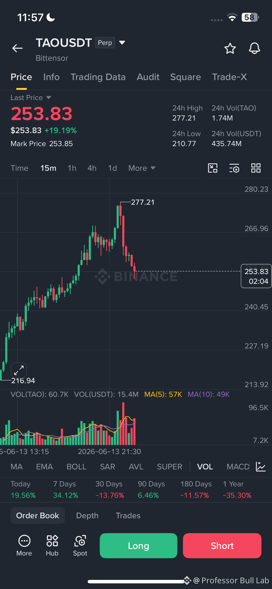Tap Today 19.56% performance
The width and height of the screenshot is (272, 589).
tap(23, 489)
